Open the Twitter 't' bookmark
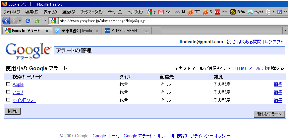This screenshot has height=139, width=288. click(x=270, y=12)
